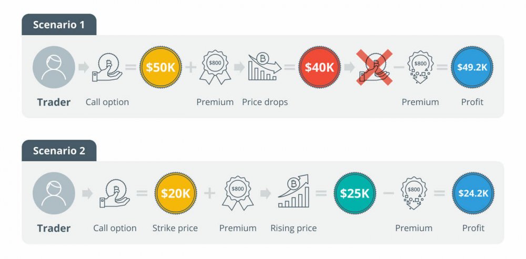Click the red $40K coin
The image size is (526, 259).
[320, 67]
